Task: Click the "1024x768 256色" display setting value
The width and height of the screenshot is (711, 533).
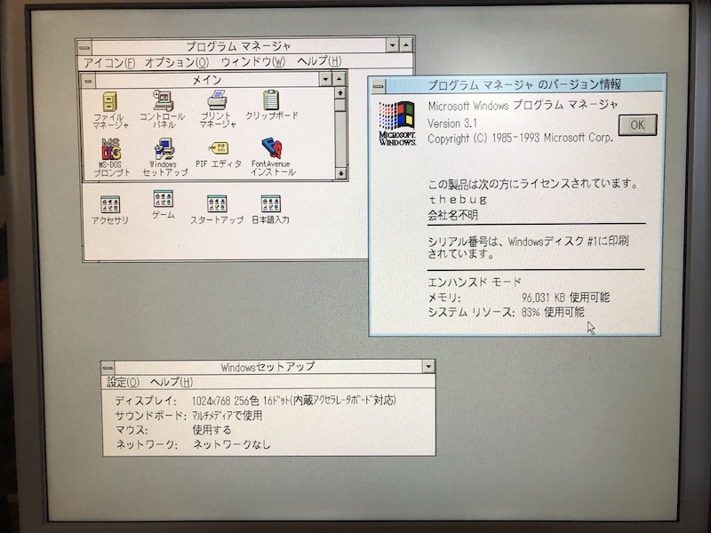Action: (x=226, y=401)
